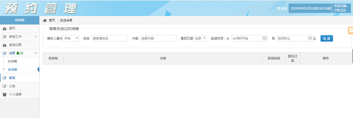Click the blue 查 search button
The width and height of the screenshot is (353, 118).
click(x=326, y=38)
